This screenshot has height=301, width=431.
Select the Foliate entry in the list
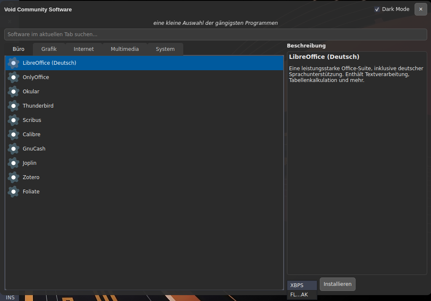tap(31, 192)
